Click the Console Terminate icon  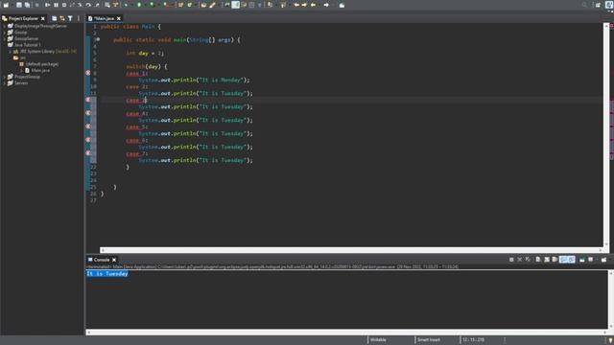click(511, 260)
